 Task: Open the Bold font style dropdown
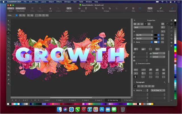143,27
